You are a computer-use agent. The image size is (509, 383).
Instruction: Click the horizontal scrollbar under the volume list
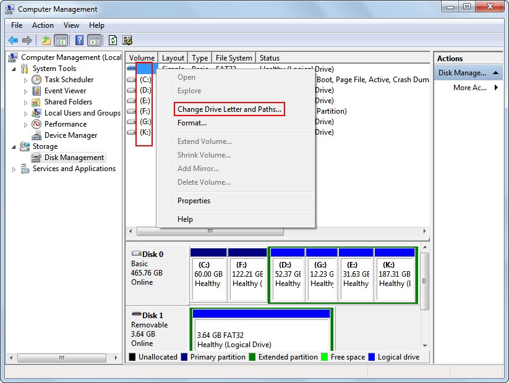pos(210,231)
